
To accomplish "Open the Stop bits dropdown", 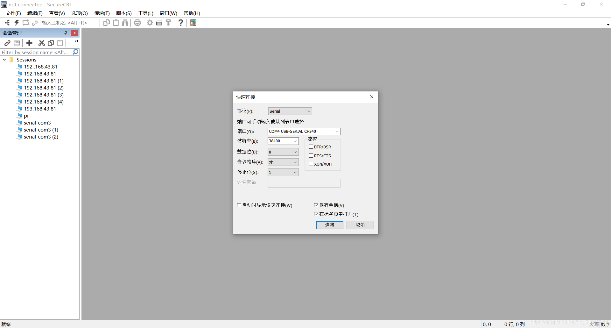I will pyautogui.click(x=283, y=172).
